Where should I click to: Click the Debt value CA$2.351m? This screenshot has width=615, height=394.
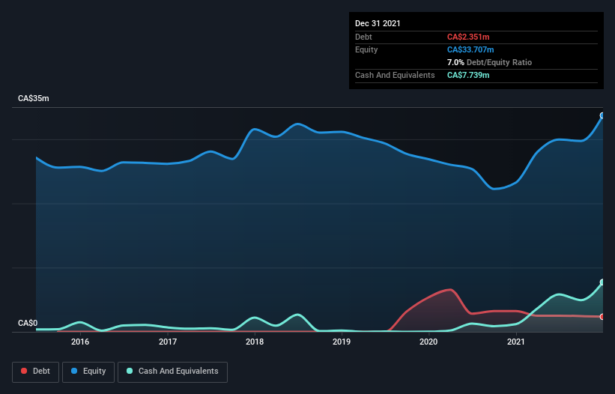(x=468, y=37)
